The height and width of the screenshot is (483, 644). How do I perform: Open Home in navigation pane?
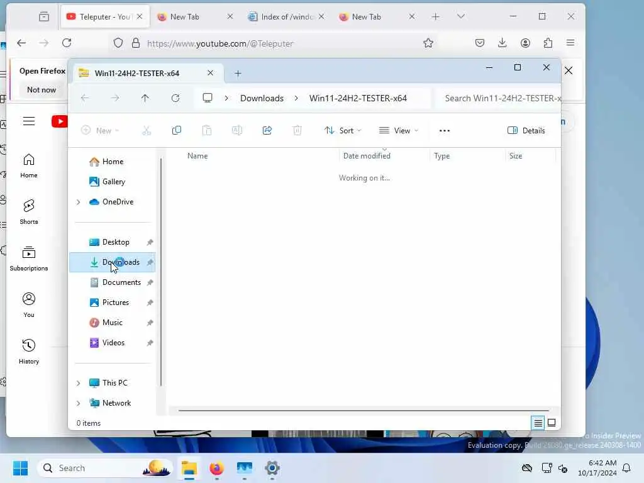113,162
